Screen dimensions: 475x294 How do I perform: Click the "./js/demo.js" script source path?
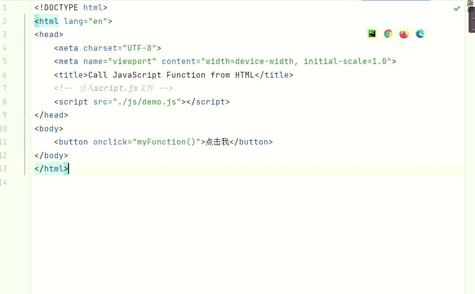(x=147, y=102)
